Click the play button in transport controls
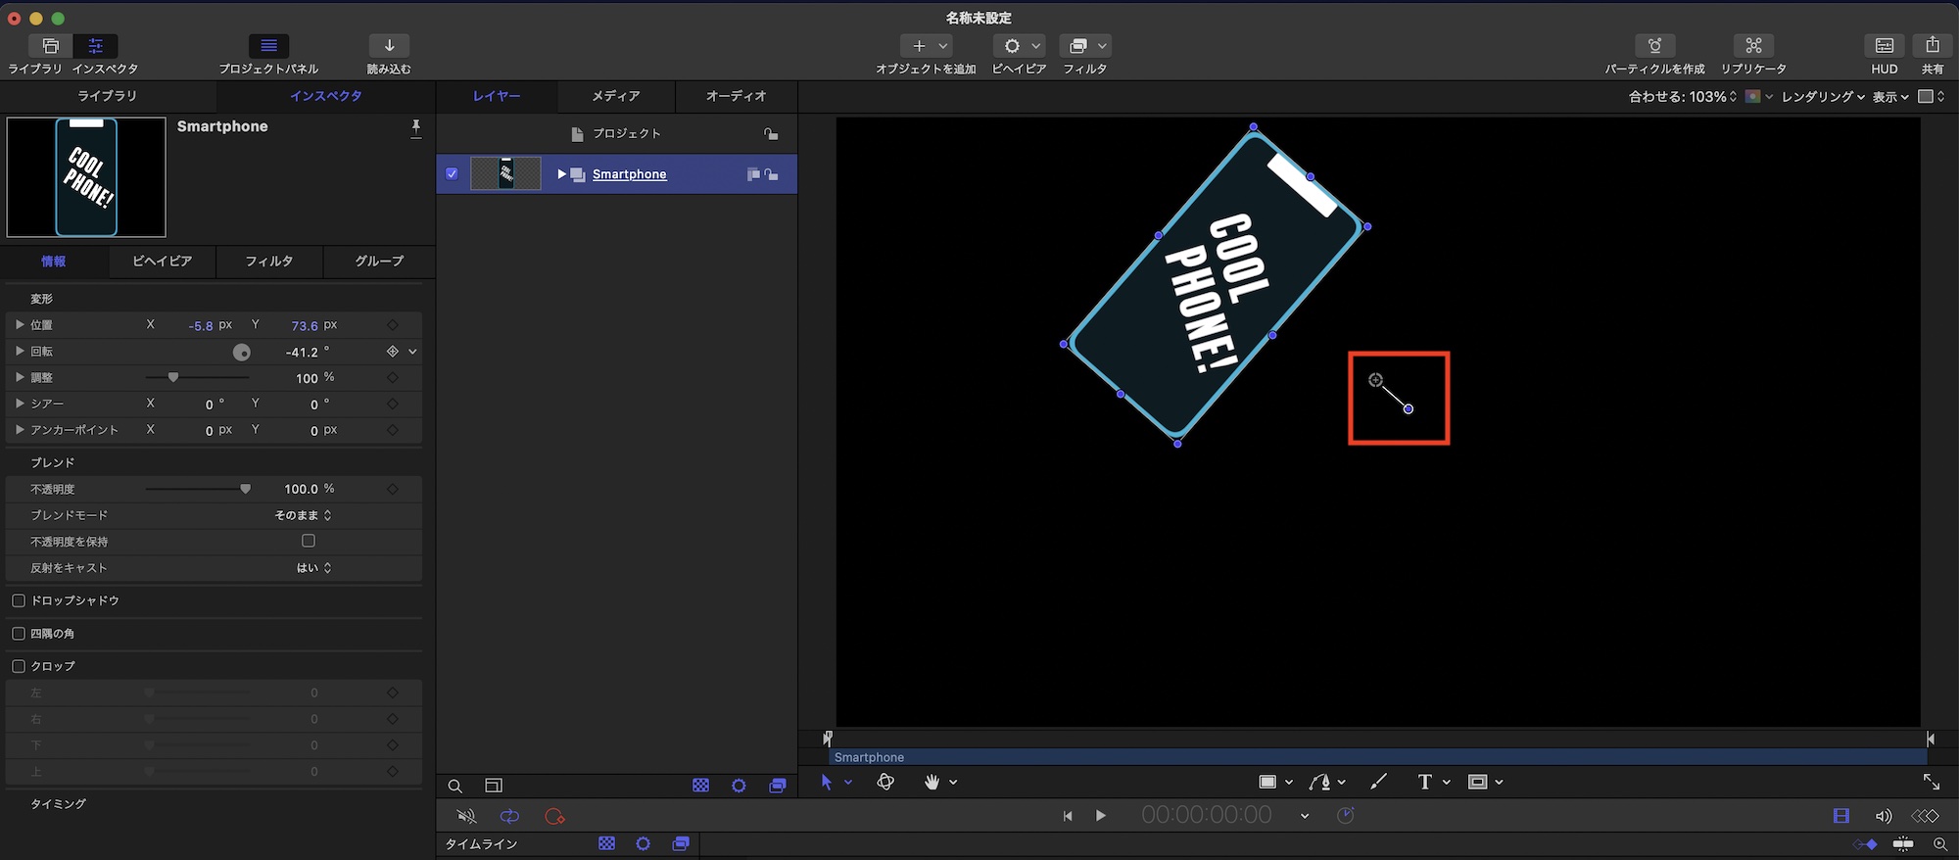 (x=1100, y=816)
